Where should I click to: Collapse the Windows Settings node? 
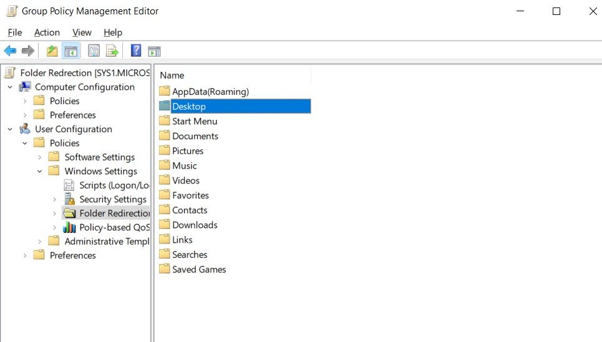coord(39,172)
